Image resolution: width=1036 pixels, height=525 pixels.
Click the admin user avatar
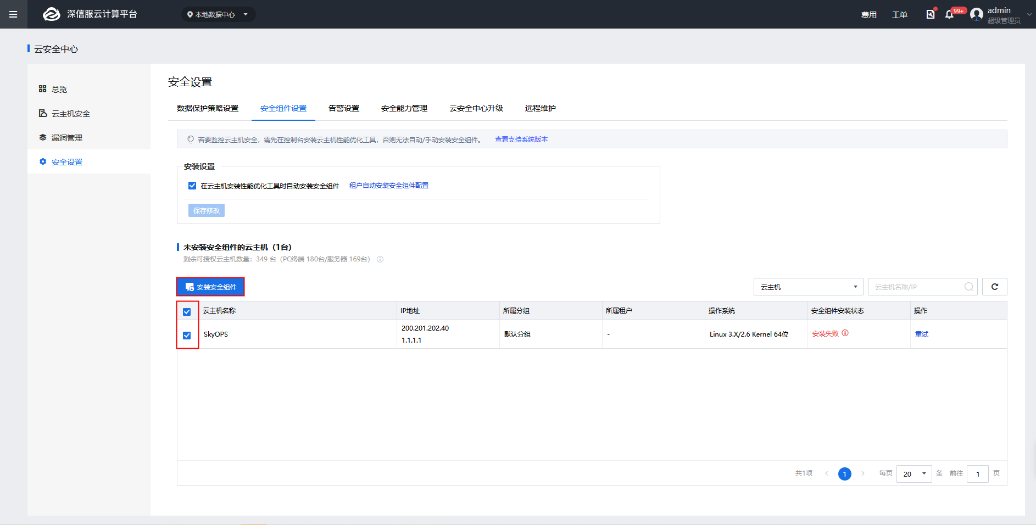[977, 14]
